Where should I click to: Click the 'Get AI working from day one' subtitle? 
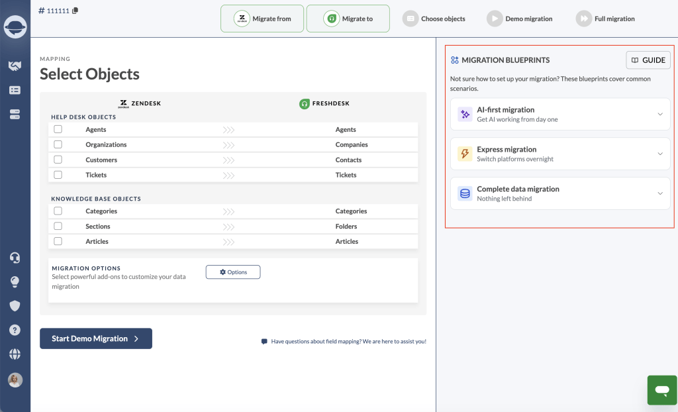point(517,119)
